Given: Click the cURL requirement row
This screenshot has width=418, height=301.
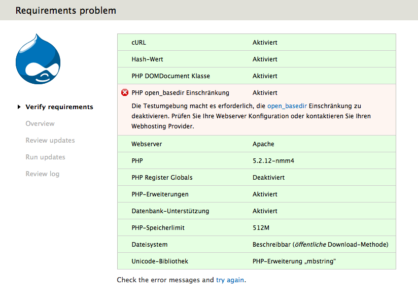Looking at the screenshot, I should 256,43.
